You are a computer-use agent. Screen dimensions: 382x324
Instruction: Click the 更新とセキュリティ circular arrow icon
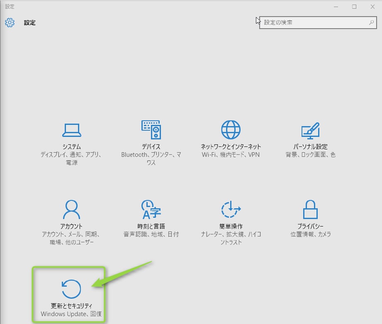coord(71,289)
